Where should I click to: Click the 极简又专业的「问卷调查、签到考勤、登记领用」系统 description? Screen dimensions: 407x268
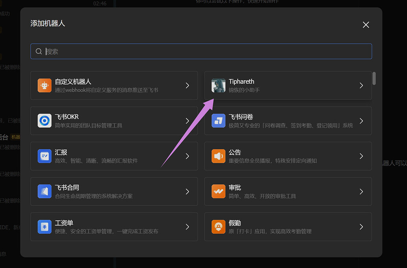click(291, 125)
